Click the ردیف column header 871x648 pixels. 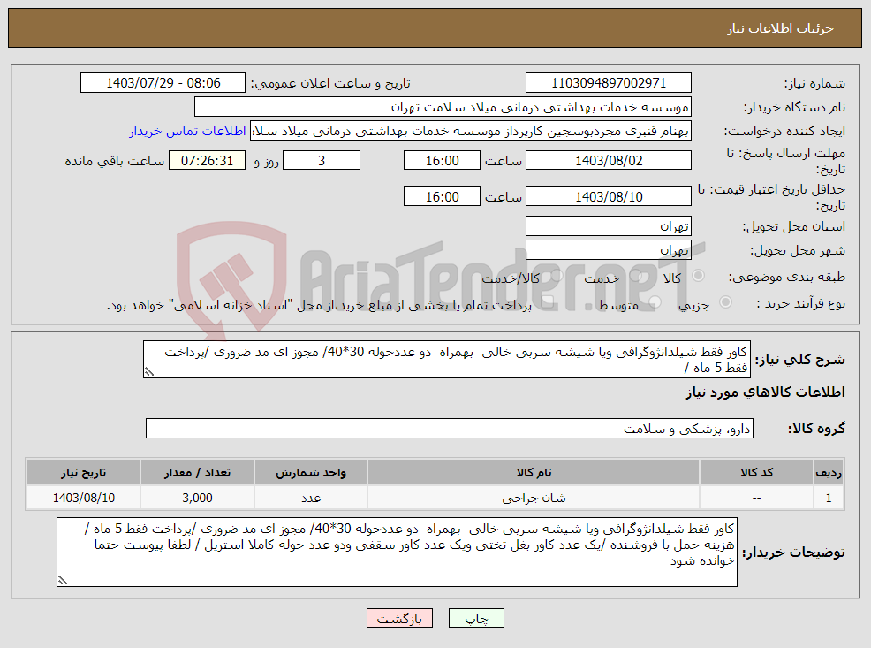[829, 472]
